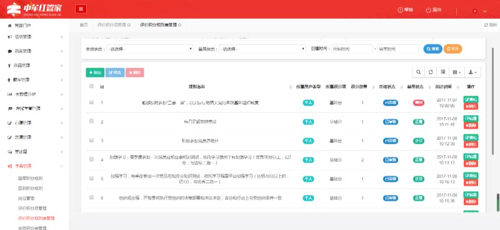Click the 中车红管家 logo
Viewport: 500px width, 230px height.
pyautogui.click(x=34, y=9)
